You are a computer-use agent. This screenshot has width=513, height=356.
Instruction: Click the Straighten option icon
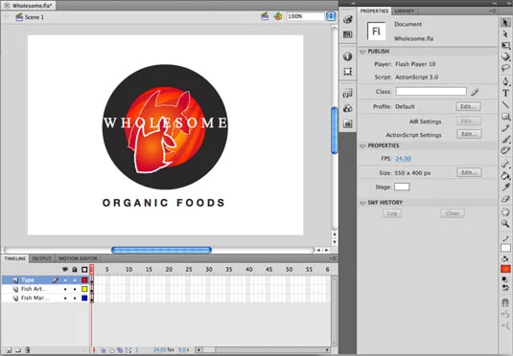click(x=505, y=325)
